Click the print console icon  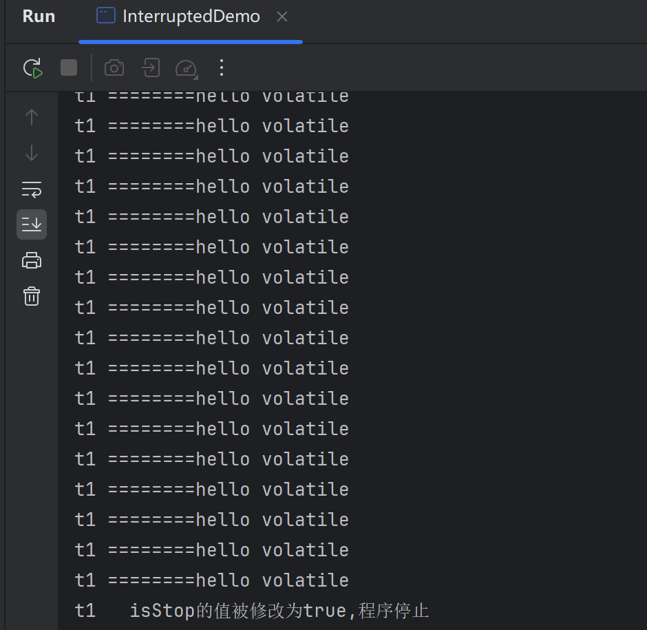[32, 260]
